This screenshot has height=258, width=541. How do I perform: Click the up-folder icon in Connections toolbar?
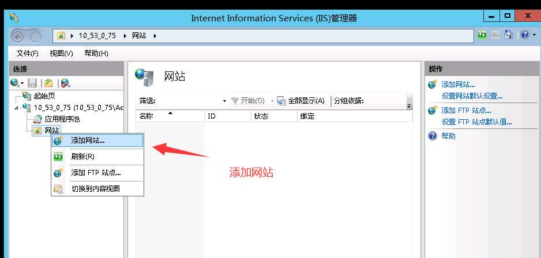[49, 83]
